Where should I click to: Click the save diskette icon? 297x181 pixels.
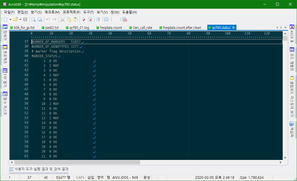[x=25, y=19]
